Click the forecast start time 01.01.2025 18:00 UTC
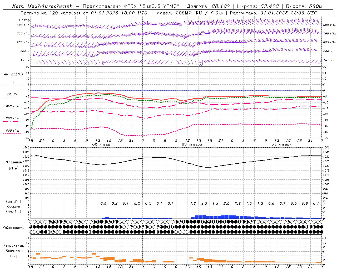The width and height of the screenshot is (337, 269). (x=119, y=13)
